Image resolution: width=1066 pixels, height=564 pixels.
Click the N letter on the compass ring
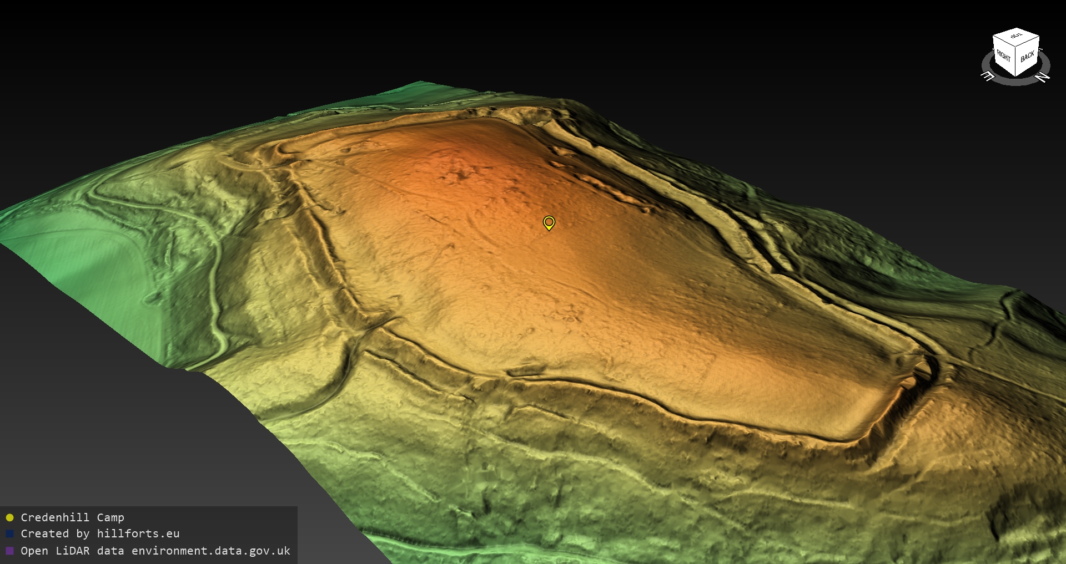1043,77
